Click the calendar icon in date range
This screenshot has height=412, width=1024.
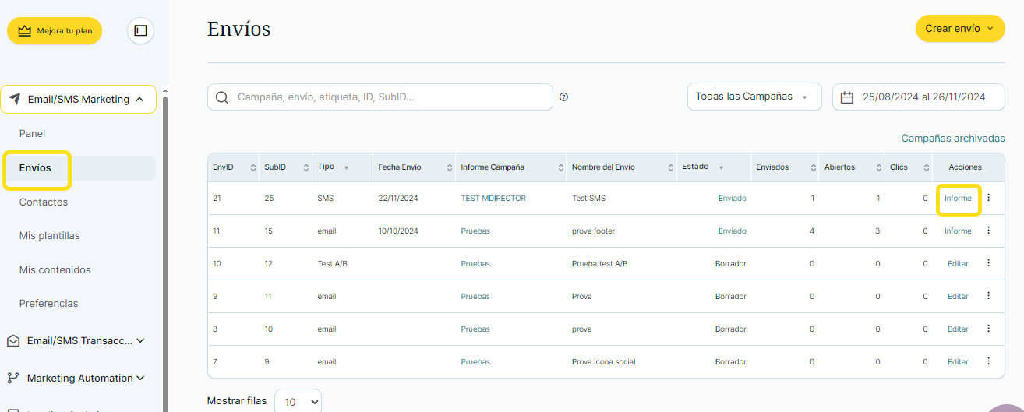[x=847, y=97]
